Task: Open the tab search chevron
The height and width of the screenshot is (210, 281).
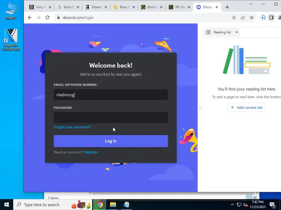Action: pos(251,4)
